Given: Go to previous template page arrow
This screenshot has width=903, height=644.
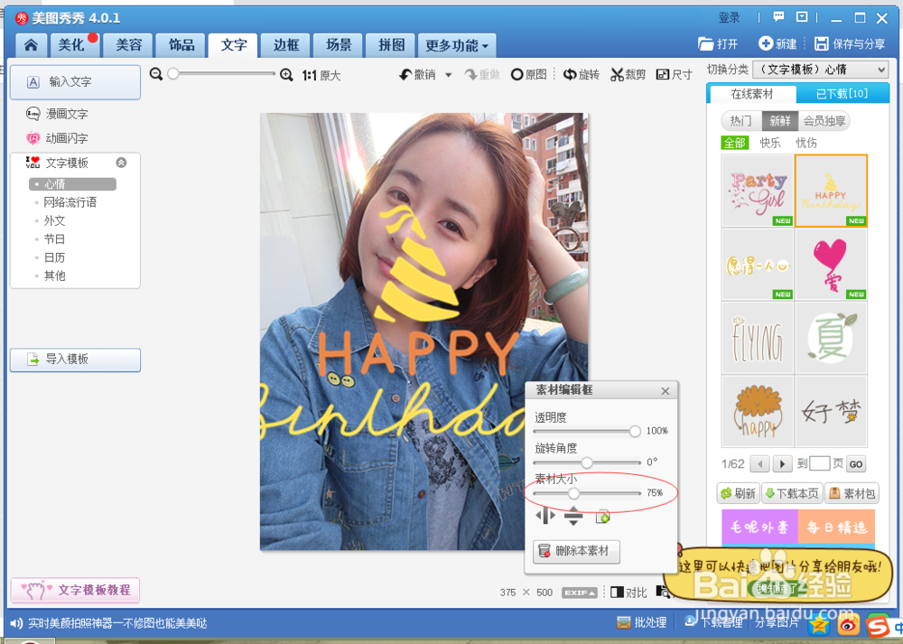Looking at the screenshot, I should 760,463.
